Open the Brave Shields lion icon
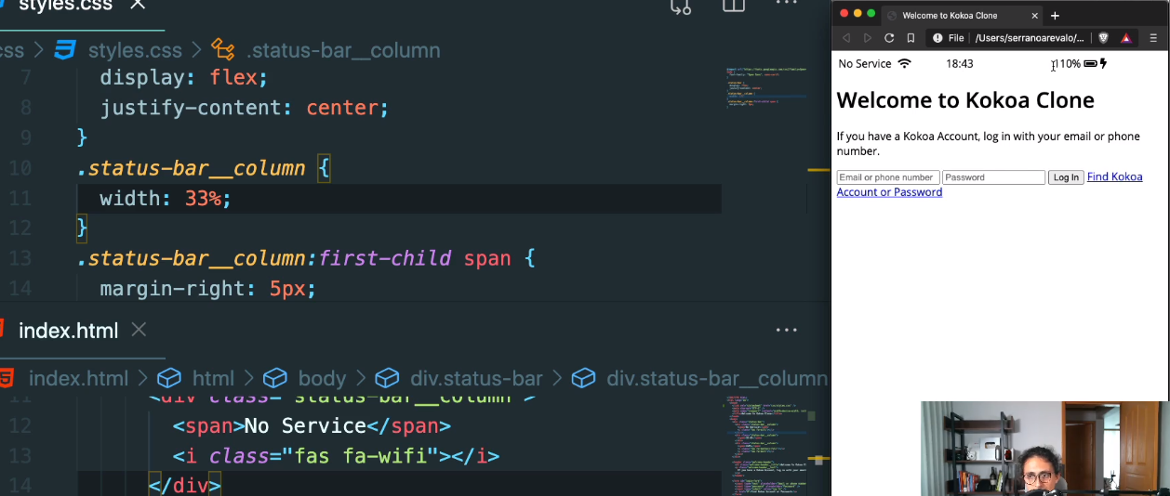 [1104, 38]
